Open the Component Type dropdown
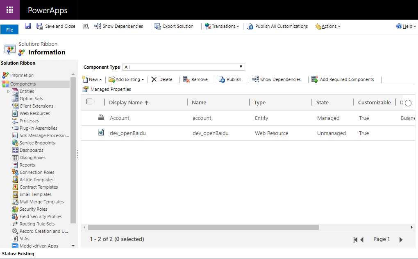The width and height of the screenshot is (418, 259). pos(184,67)
